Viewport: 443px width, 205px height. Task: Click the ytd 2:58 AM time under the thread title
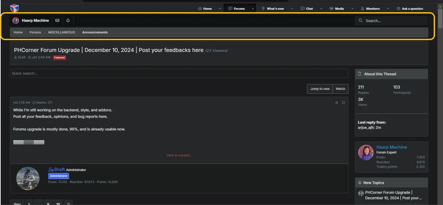click(41, 57)
